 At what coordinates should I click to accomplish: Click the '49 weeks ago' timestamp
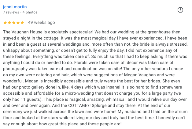41,22
